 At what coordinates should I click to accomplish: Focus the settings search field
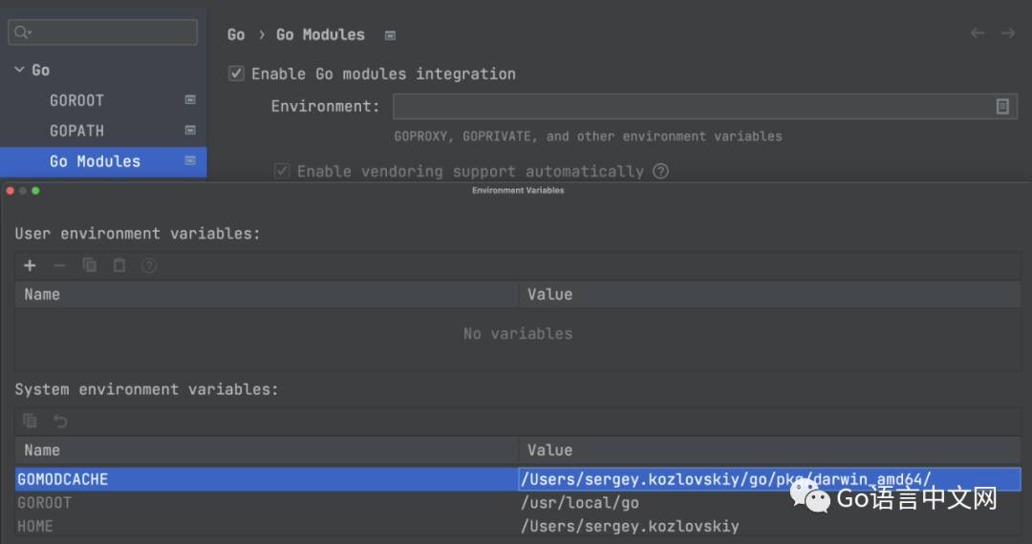(110, 32)
